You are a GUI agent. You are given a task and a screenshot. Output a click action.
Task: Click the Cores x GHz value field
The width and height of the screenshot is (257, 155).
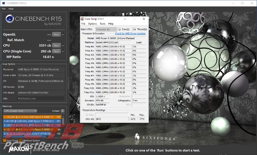(41, 75)
